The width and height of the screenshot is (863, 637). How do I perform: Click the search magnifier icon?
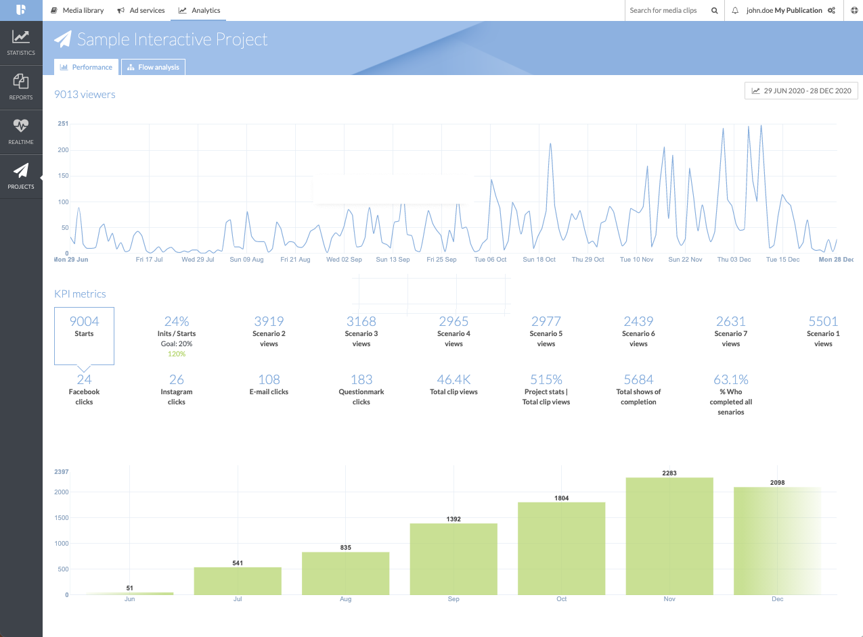(713, 10)
